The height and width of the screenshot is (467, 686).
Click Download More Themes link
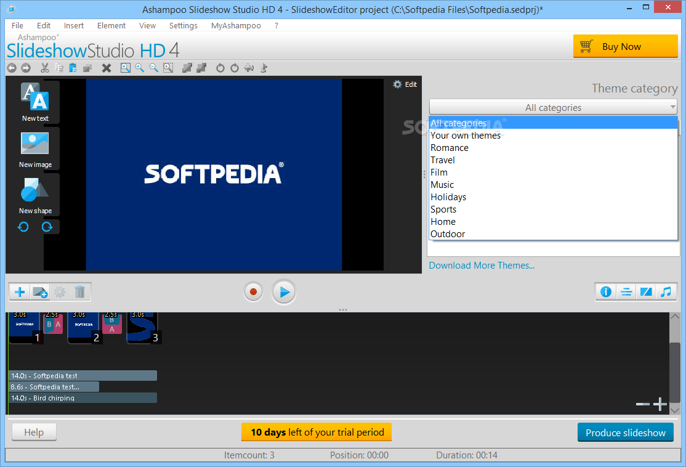[482, 266]
